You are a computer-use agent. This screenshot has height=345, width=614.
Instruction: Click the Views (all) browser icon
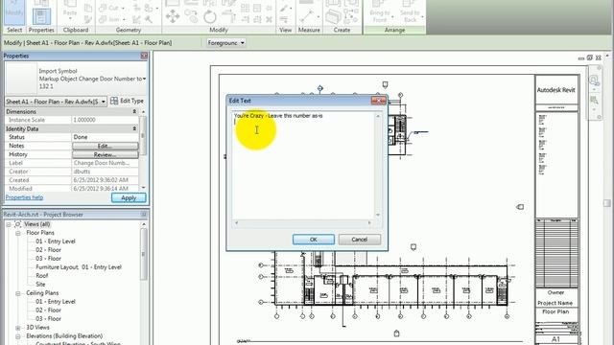[17, 224]
